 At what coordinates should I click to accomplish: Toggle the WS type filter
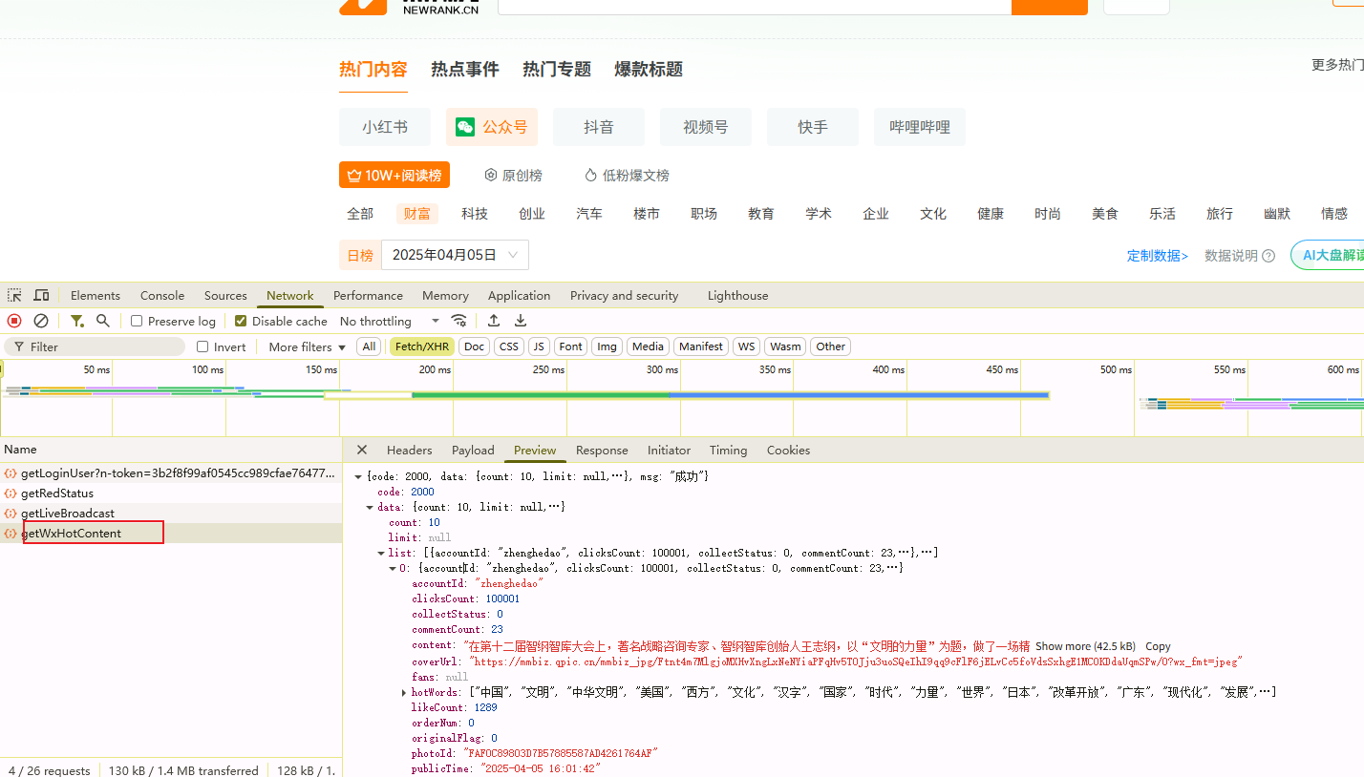pyautogui.click(x=747, y=346)
